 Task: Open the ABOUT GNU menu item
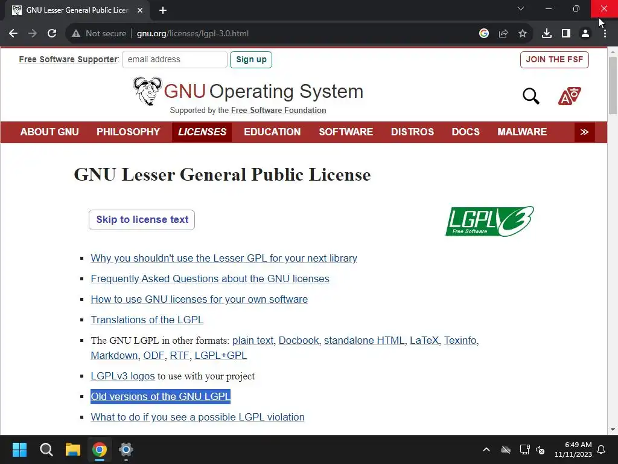49,132
